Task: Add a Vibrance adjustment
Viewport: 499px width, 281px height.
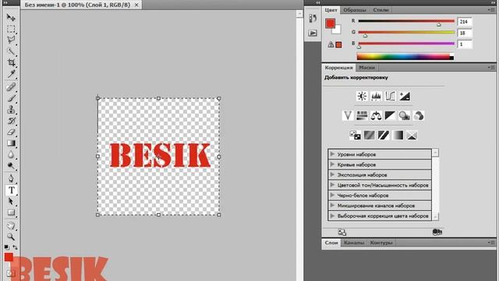Action: 348,116
